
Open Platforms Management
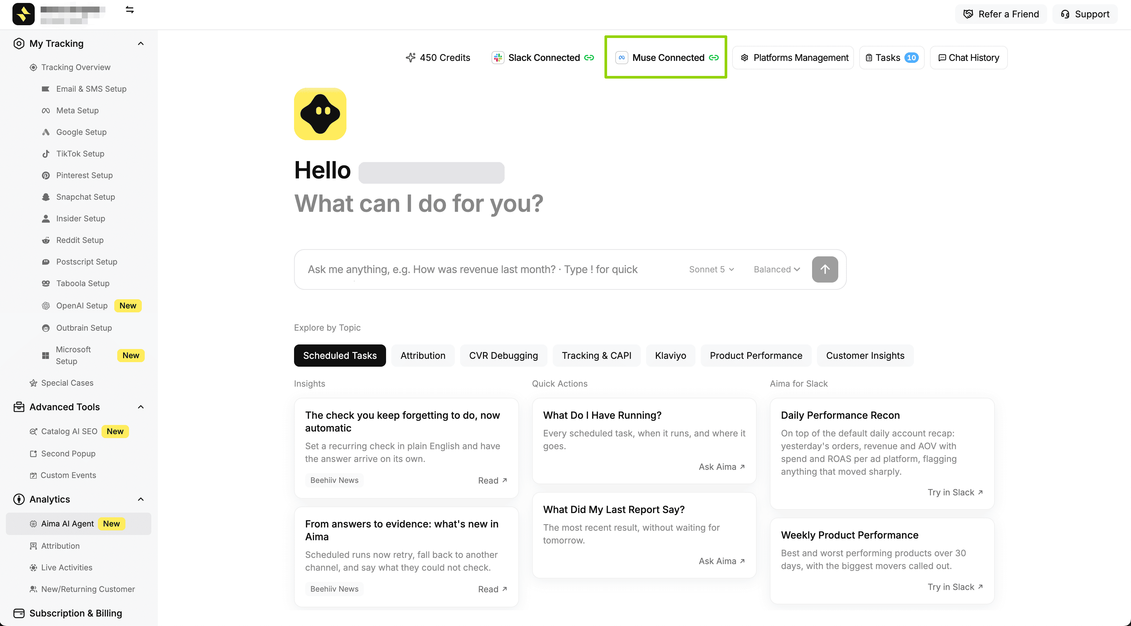[x=793, y=58]
